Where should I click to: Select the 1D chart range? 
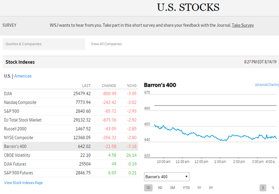tap(148, 188)
